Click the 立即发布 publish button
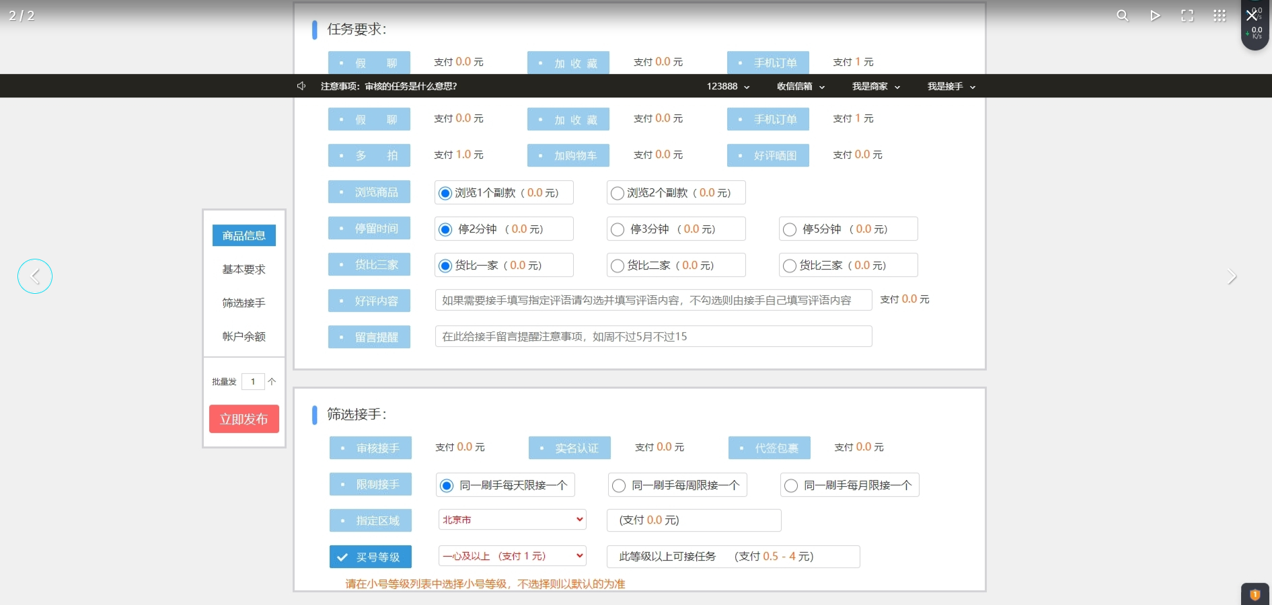This screenshot has height=605, width=1272. pyautogui.click(x=244, y=419)
